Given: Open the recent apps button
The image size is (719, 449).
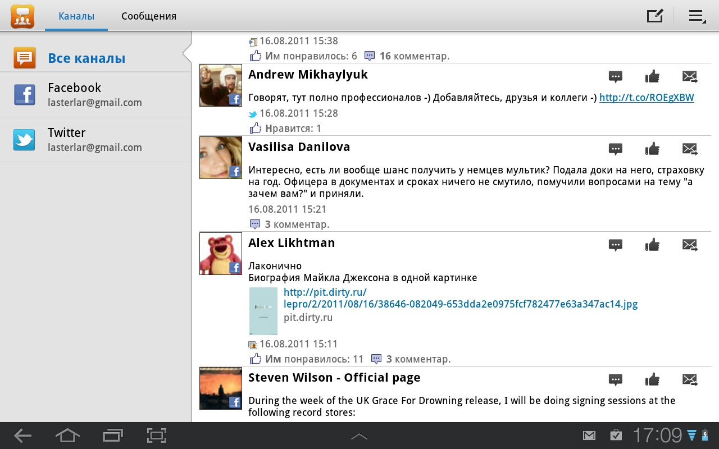Looking at the screenshot, I should pos(112,436).
